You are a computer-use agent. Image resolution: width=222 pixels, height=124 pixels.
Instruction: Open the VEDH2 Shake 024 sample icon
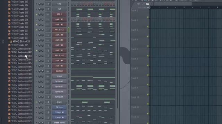(x=11, y=41)
